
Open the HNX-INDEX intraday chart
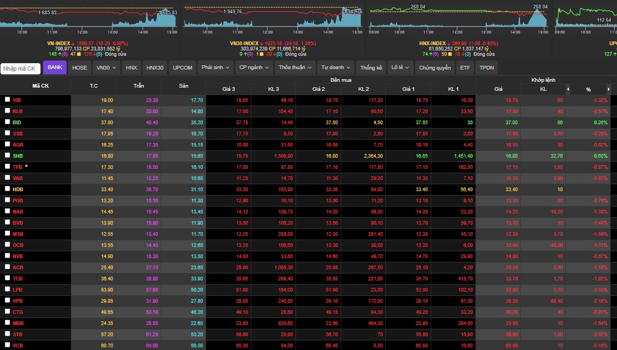click(x=458, y=18)
